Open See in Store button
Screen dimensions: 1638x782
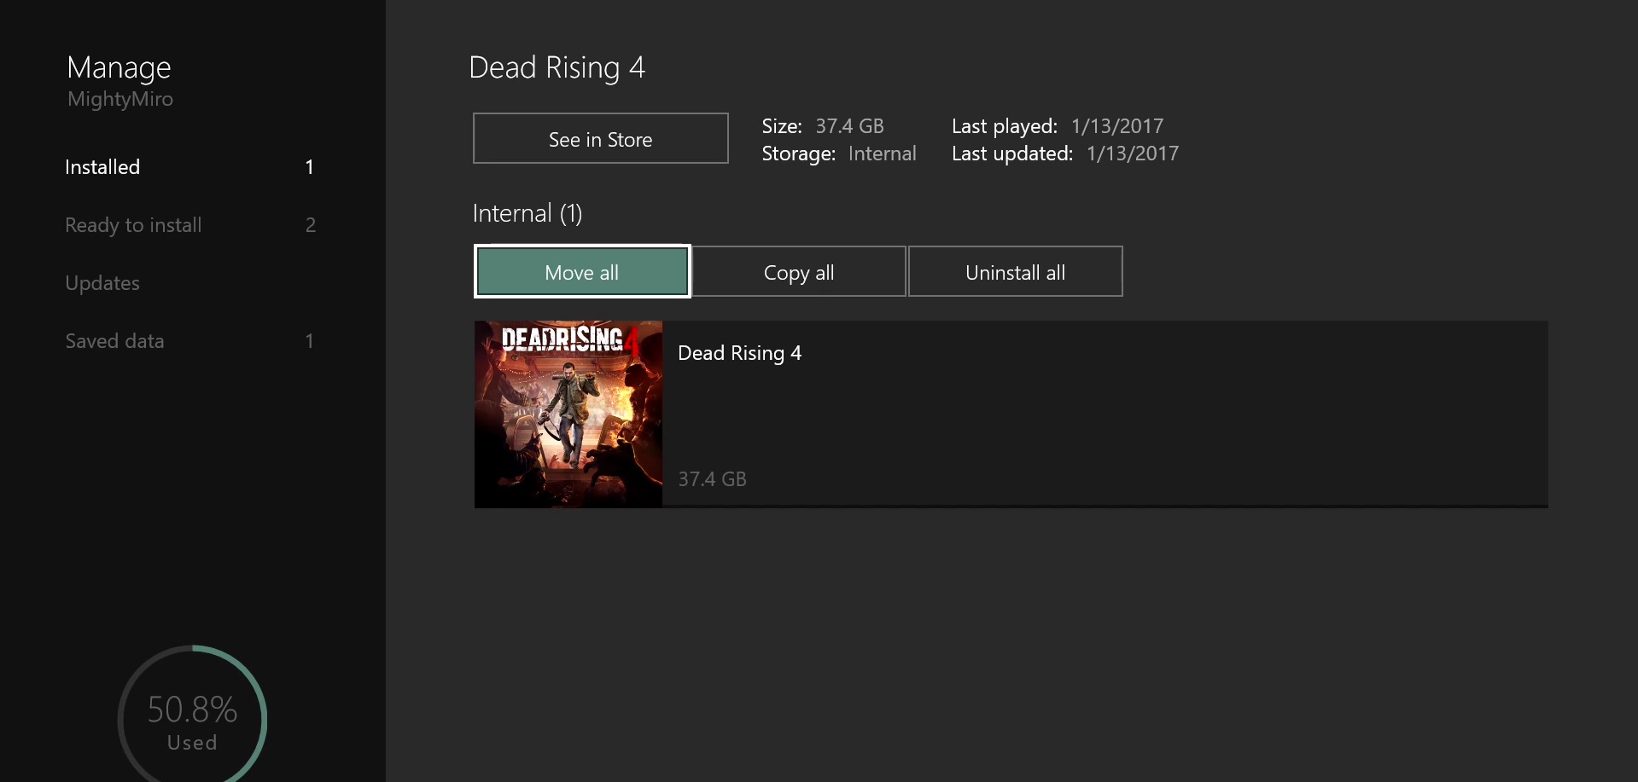click(601, 139)
